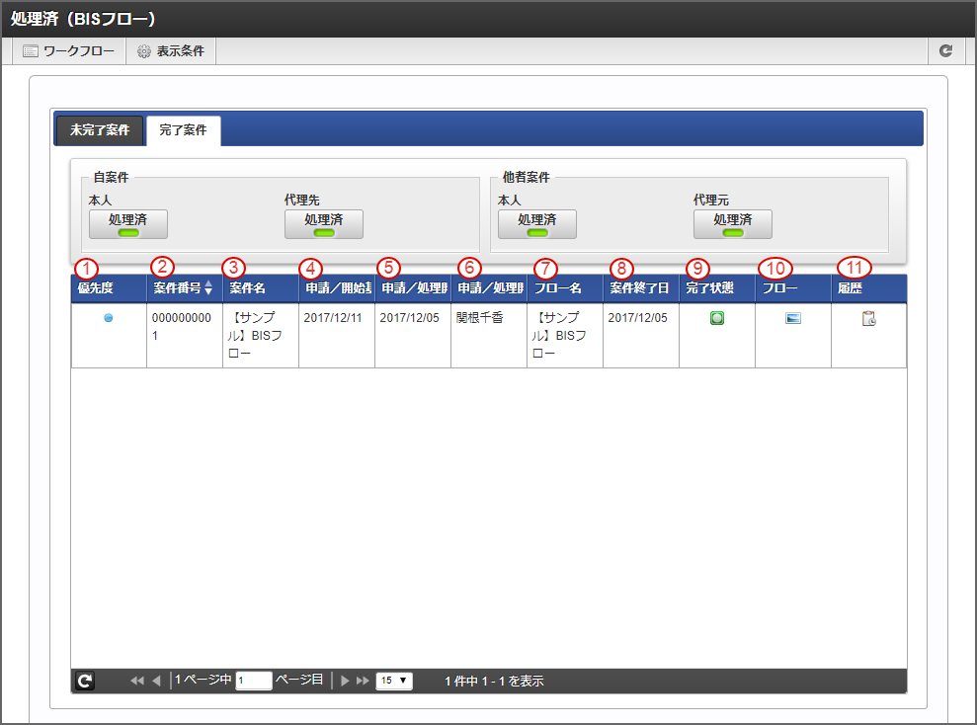Click the 関根千香 cell
This screenshot has width=977, height=725.
pos(489,336)
